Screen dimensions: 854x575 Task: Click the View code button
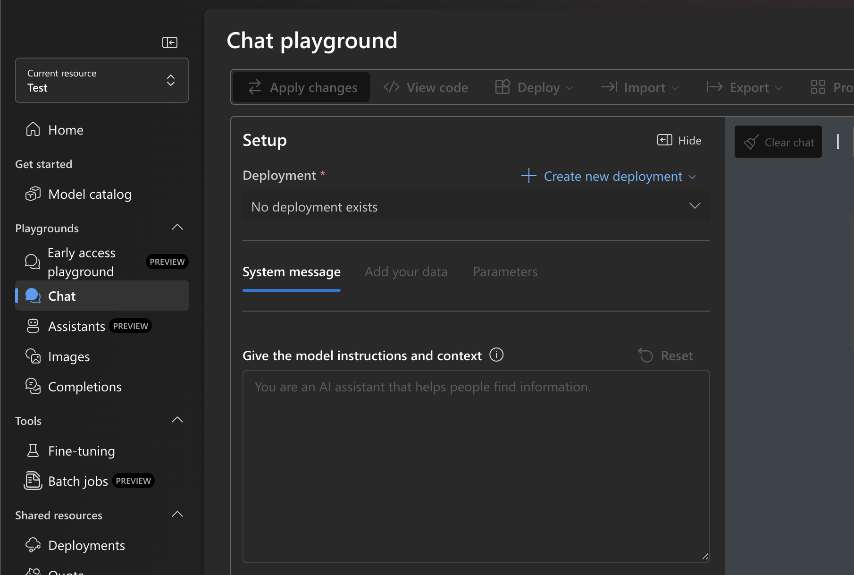click(426, 87)
